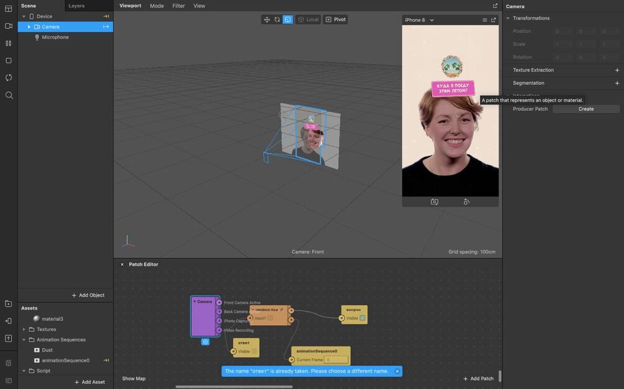Collapse the random liza patch triangle

coord(253,310)
